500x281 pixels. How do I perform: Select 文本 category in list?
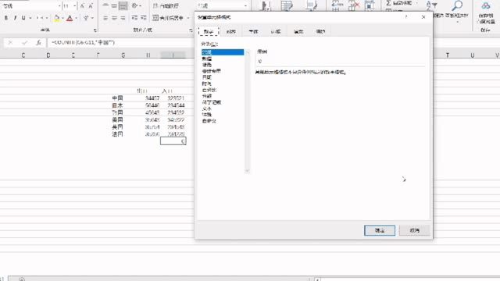(223, 108)
